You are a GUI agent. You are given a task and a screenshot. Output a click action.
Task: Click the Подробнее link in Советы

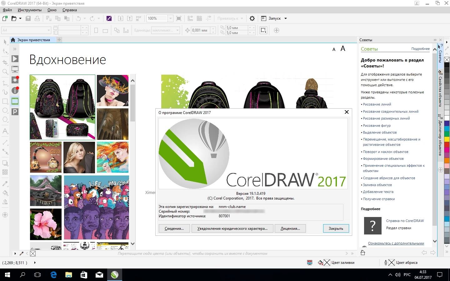coord(420,49)
